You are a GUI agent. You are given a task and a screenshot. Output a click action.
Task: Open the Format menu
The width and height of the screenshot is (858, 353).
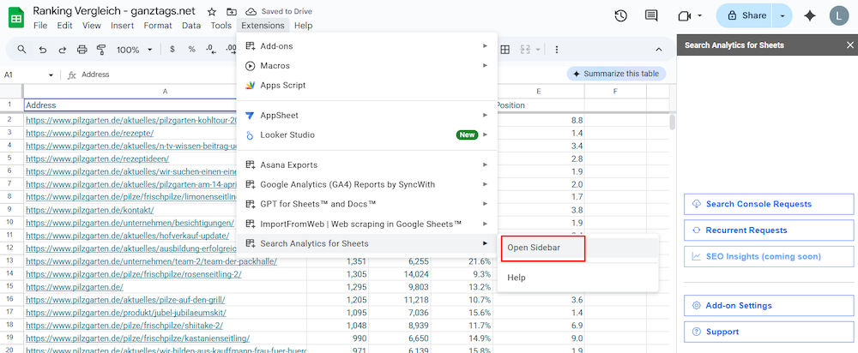click(158, 25)
